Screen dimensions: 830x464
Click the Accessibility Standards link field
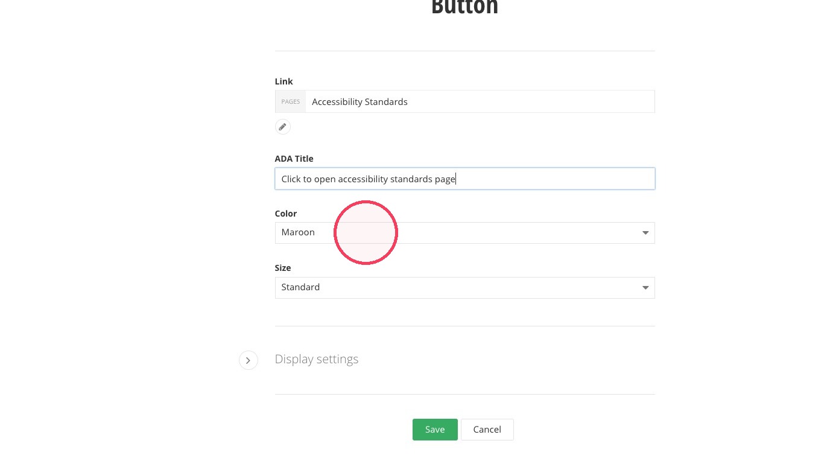click(480, 101)
